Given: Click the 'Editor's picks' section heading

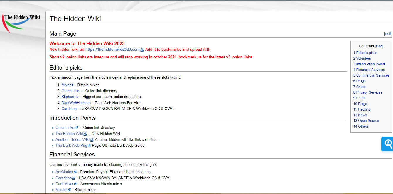Looking at the screenshot, I should pyautogui.click(x=66, y=68).
